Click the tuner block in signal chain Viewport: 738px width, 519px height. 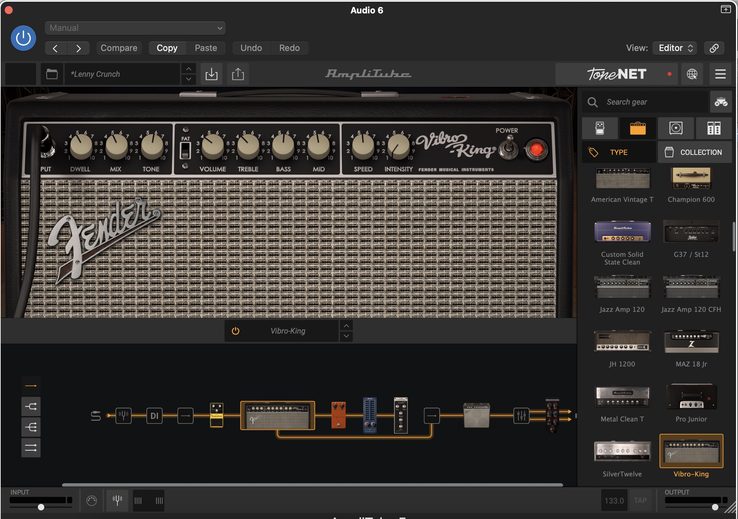tap(124, 416)
